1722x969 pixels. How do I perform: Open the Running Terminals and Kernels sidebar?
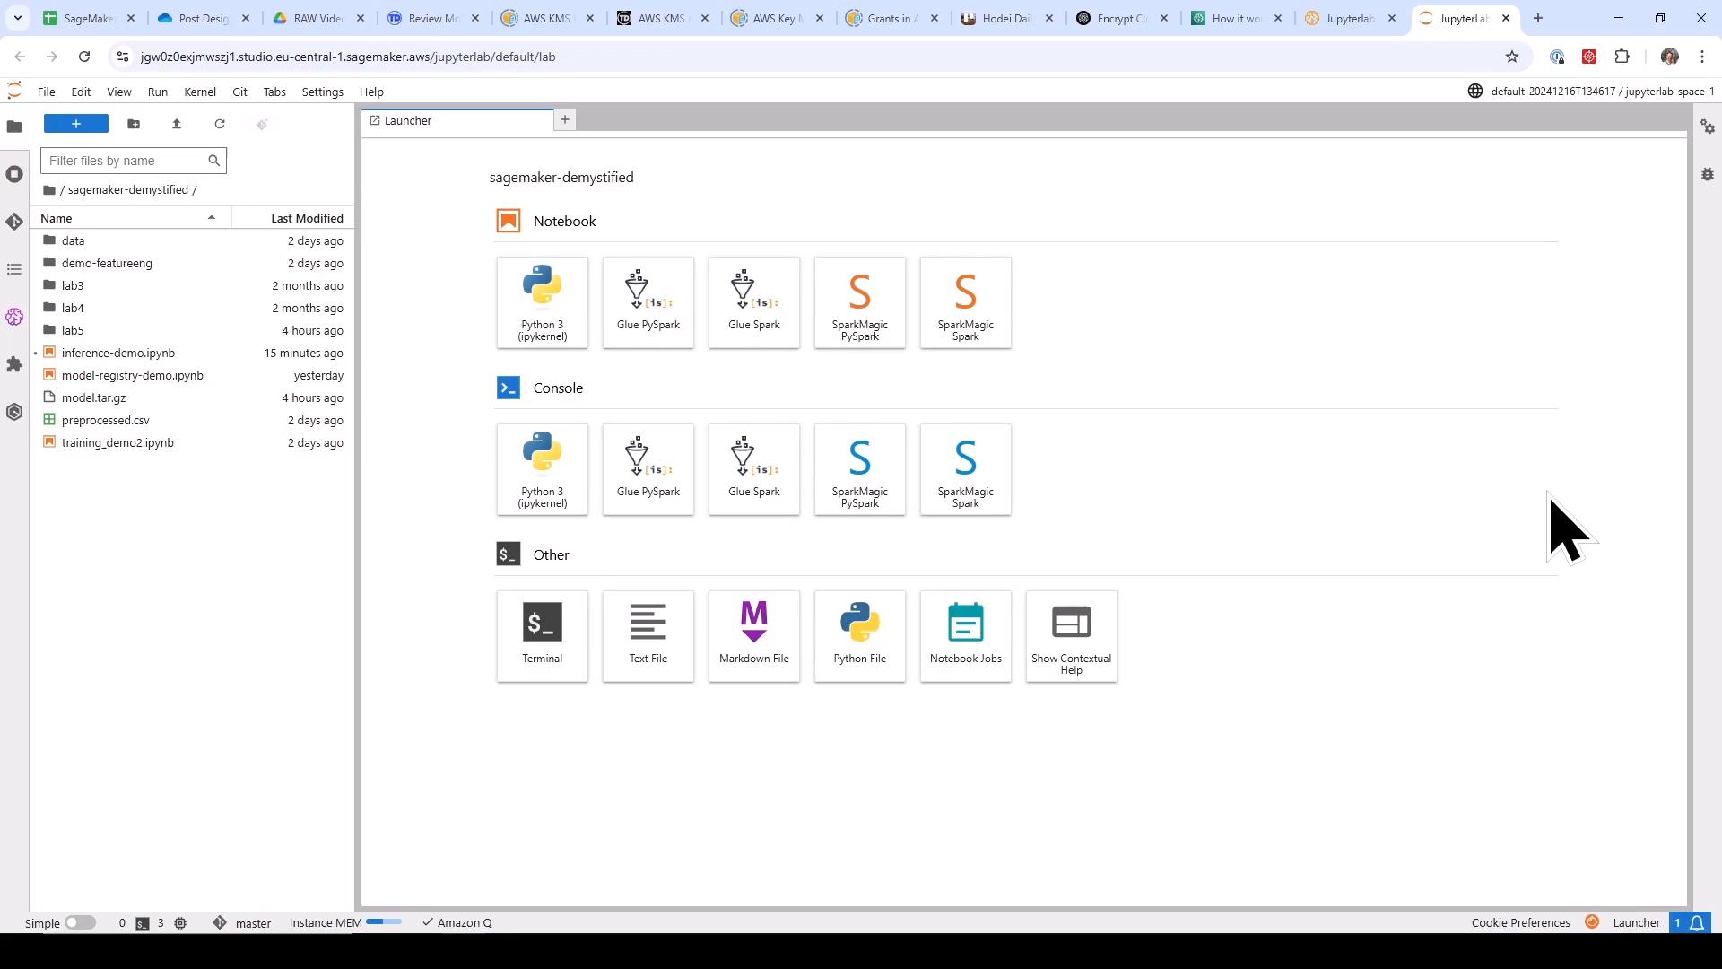tap(14, 174)
